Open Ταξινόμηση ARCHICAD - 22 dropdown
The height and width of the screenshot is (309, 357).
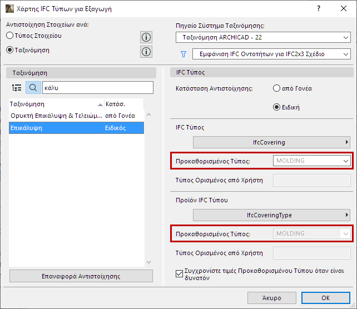point(263,37)
